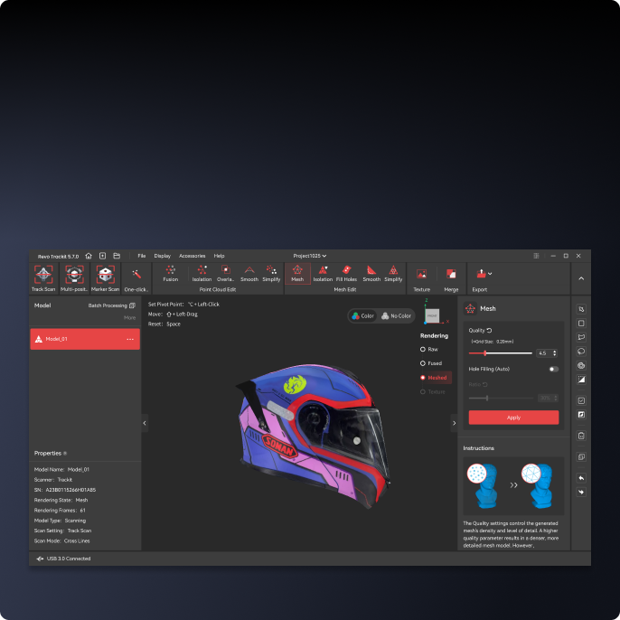Reset the Quality setting to default
The width and height of the screenshot is (620, 620).
(489, 332)
